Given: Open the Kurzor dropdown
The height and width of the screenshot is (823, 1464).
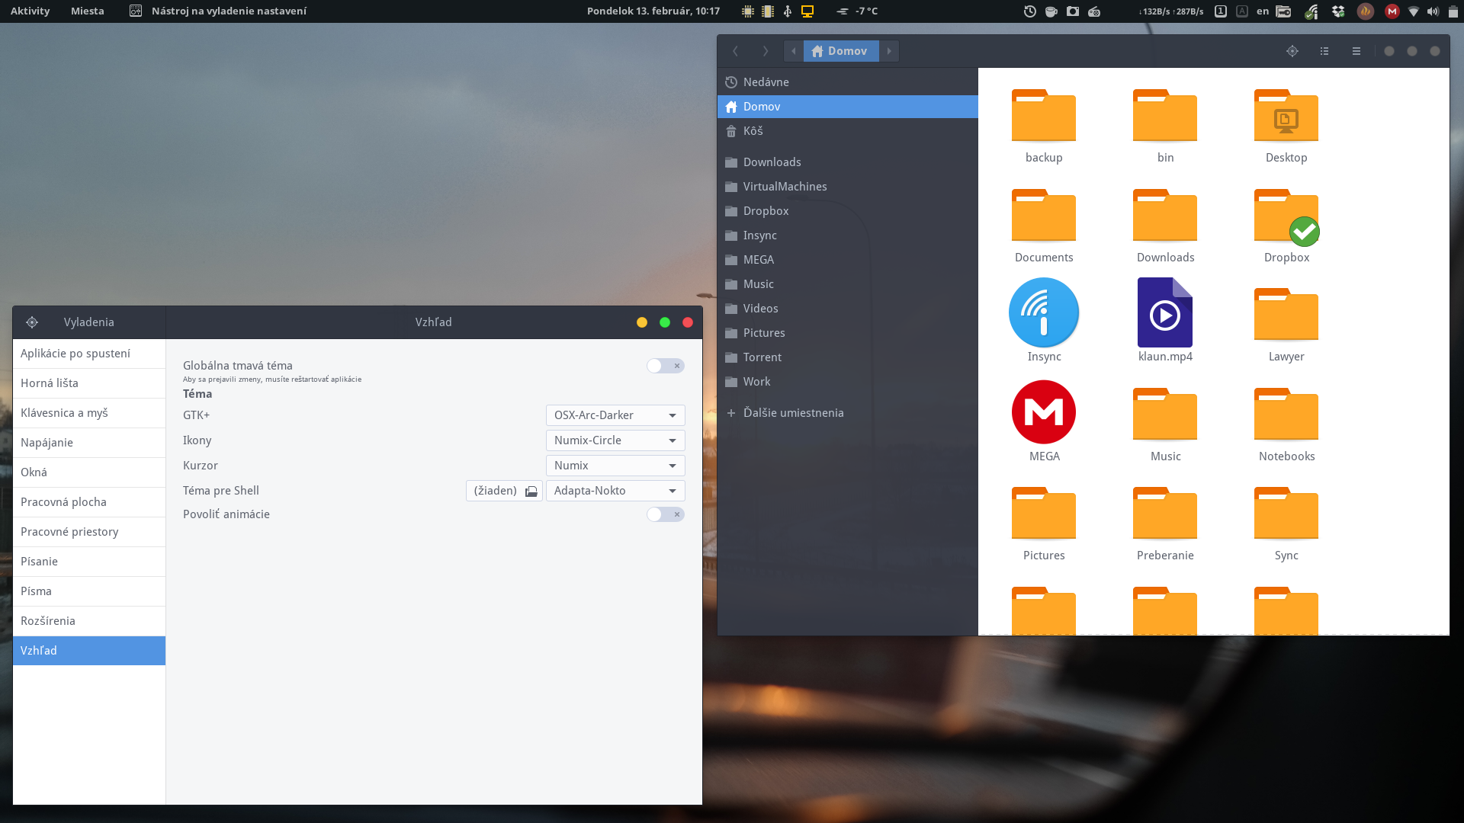Looking at the screenshot, I should tap(615, 465).
